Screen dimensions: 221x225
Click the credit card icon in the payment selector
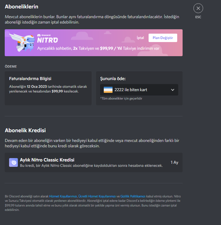tap(108, 90)
